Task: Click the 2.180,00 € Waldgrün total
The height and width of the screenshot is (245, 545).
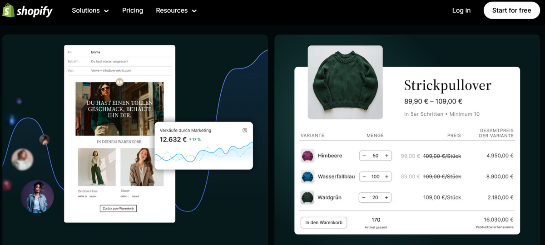Action: (500, 197)
